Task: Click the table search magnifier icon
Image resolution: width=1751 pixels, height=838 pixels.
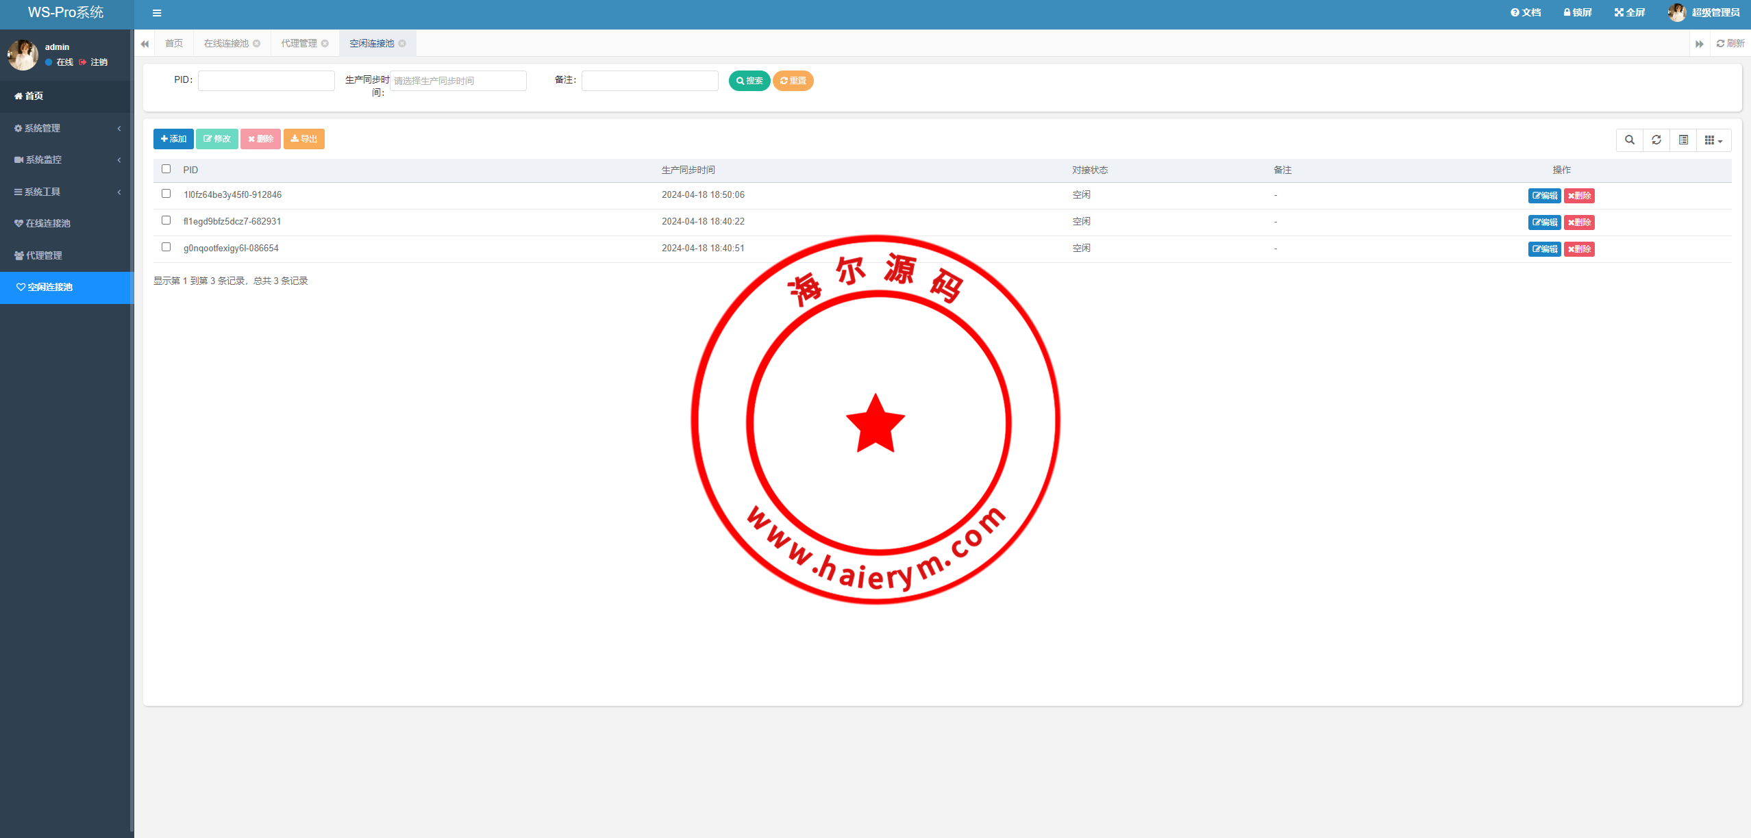Action: click(1630, 140)
